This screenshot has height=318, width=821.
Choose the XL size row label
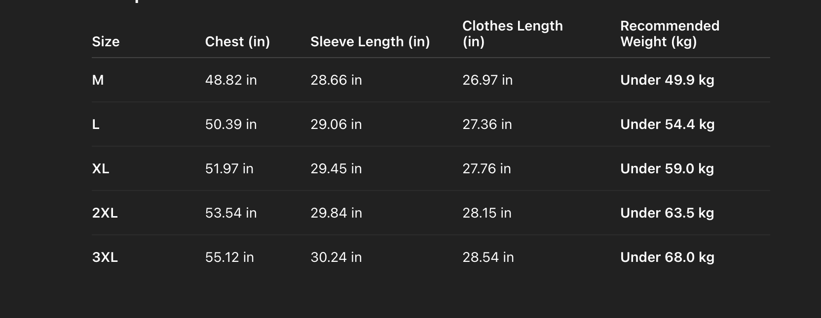coord(101,169)
